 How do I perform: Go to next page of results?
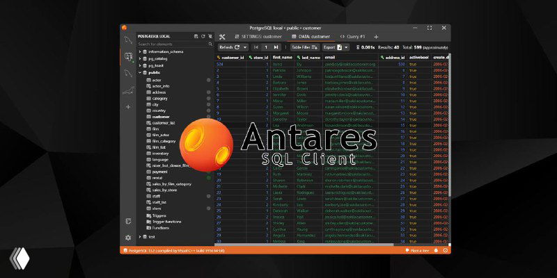click(x=276, y=47)
